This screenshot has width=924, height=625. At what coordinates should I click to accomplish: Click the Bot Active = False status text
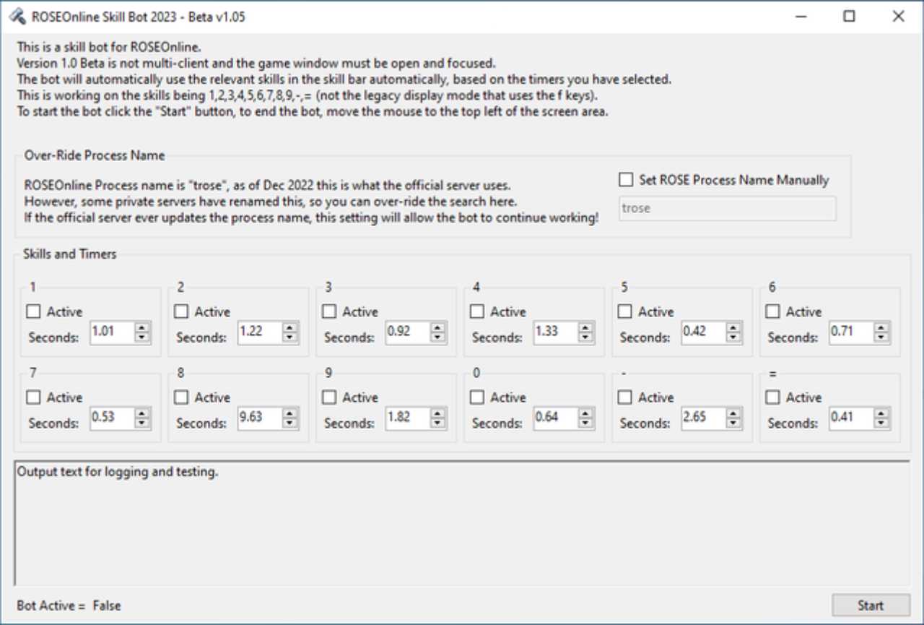69,605
